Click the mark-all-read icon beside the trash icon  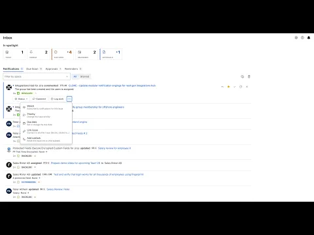pyautogui.click(x=242, y=76)
